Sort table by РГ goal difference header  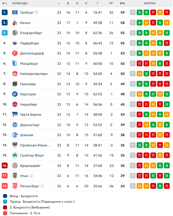[x=111, y=3]
